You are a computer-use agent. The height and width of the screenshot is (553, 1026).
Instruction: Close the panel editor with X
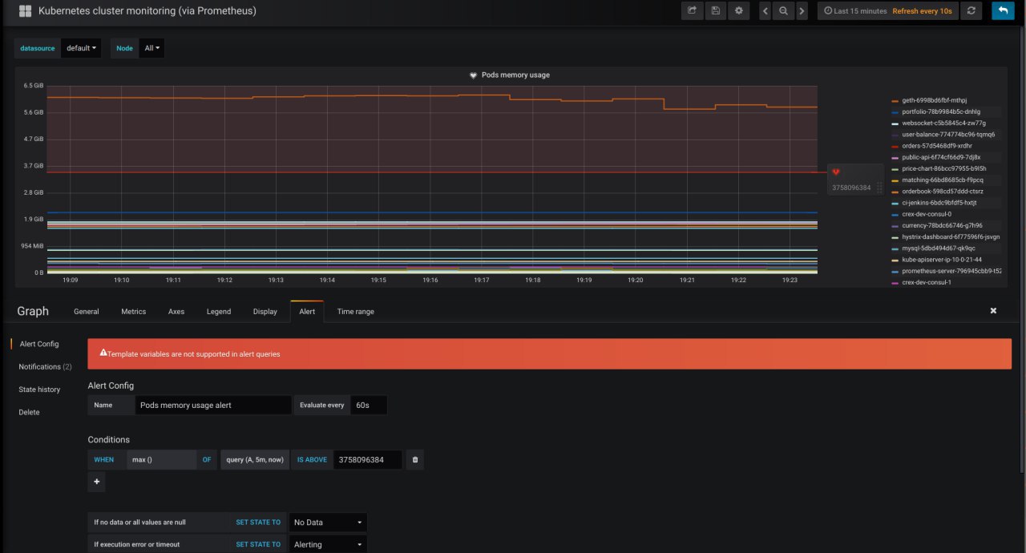click(993, 311)
